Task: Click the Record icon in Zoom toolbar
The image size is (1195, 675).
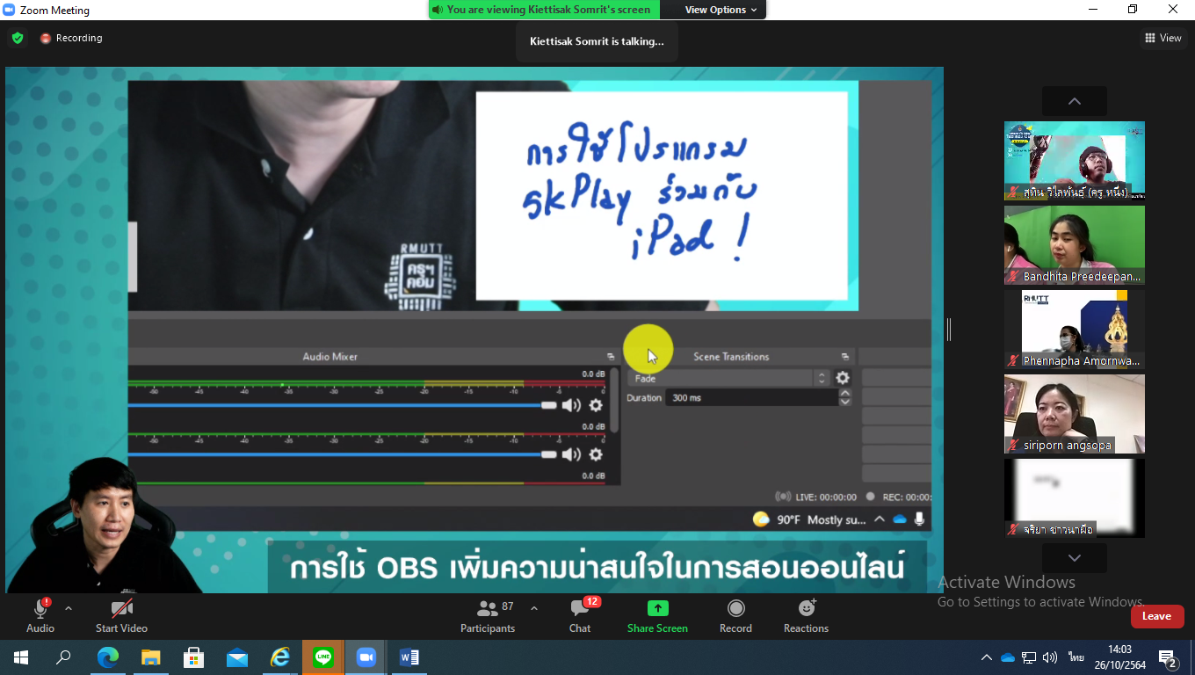Action: 736,608
